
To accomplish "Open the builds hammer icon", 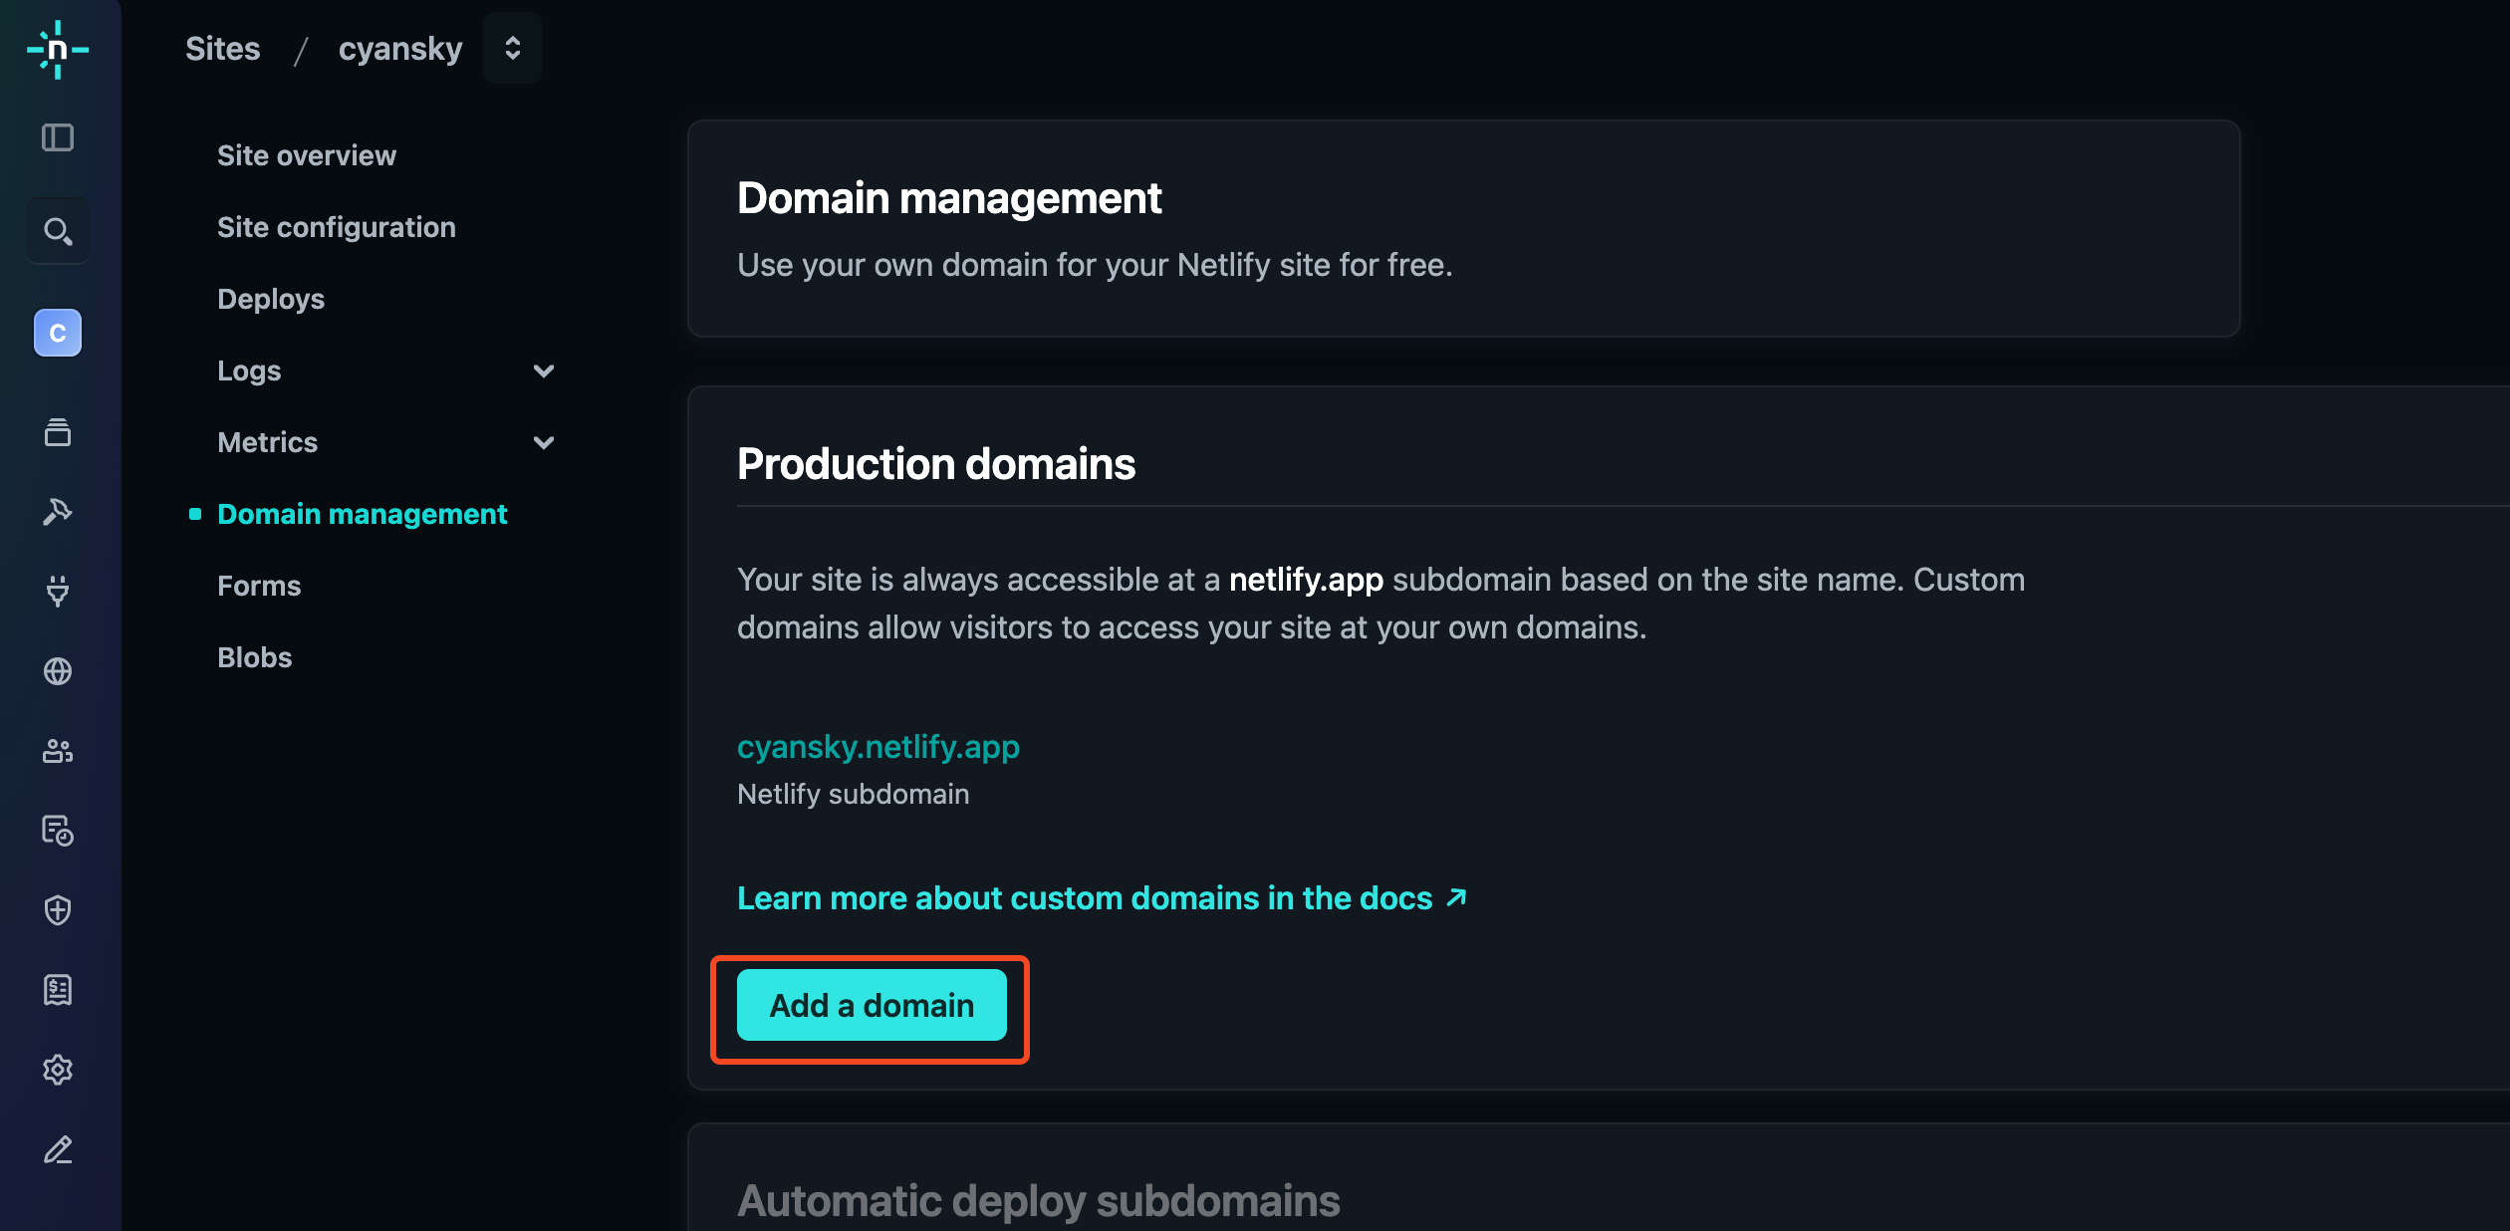I will pyautogui.click(x=58, y=512).
